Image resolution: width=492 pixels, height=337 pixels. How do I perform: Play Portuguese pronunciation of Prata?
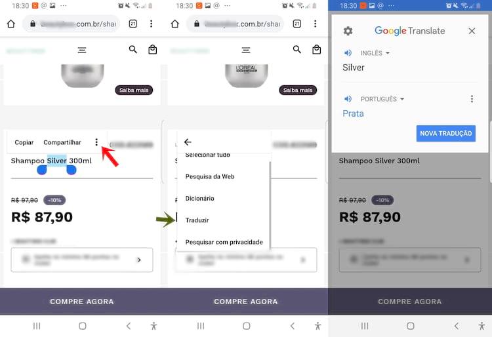click(348, 99)
